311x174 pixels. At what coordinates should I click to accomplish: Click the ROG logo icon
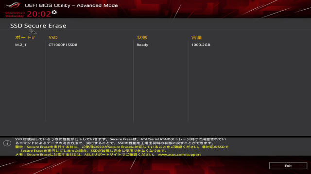(13, 5)
